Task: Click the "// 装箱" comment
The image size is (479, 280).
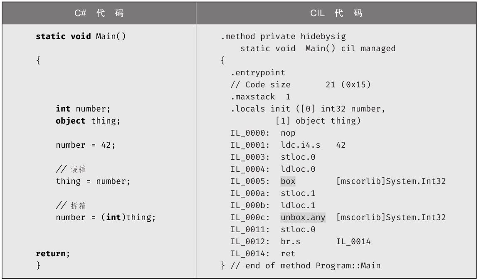Action: tap(71, 169)
